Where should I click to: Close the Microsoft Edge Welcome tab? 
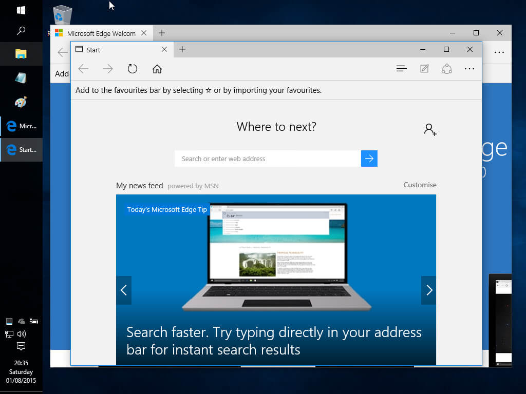click(144, 33)
